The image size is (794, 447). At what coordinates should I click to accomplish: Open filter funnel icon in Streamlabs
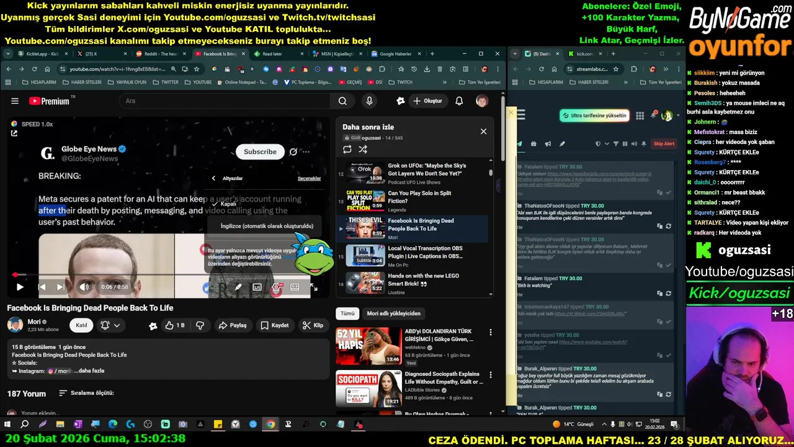tap(616, 144)
